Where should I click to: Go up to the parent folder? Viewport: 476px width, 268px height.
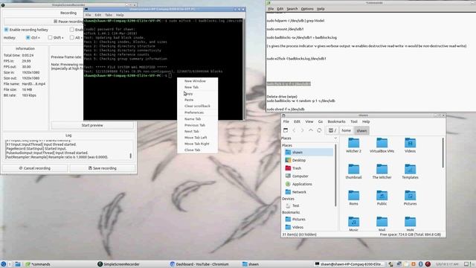tap(311, 130)
